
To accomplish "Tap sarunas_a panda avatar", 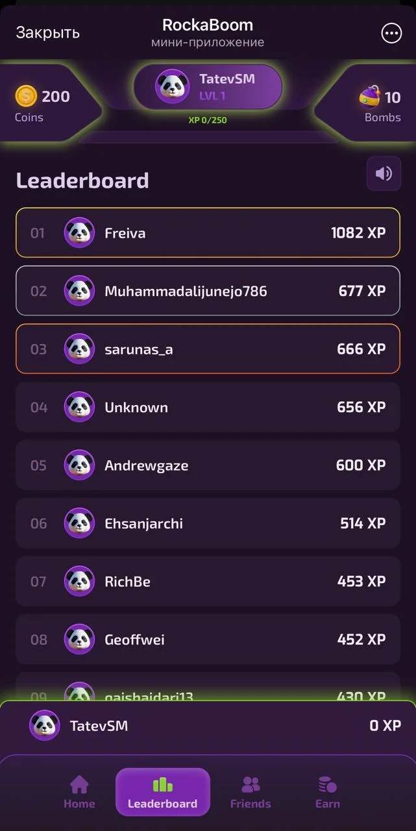I will pos(79,349).
